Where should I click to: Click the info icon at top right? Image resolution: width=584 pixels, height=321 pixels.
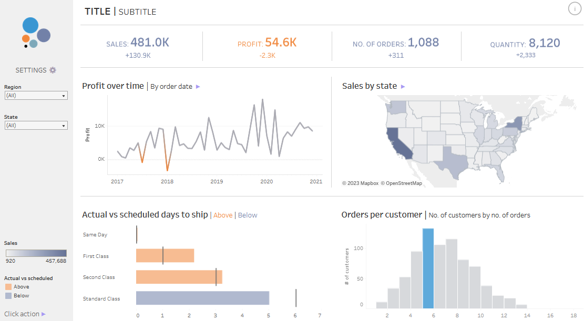(575, 8)
